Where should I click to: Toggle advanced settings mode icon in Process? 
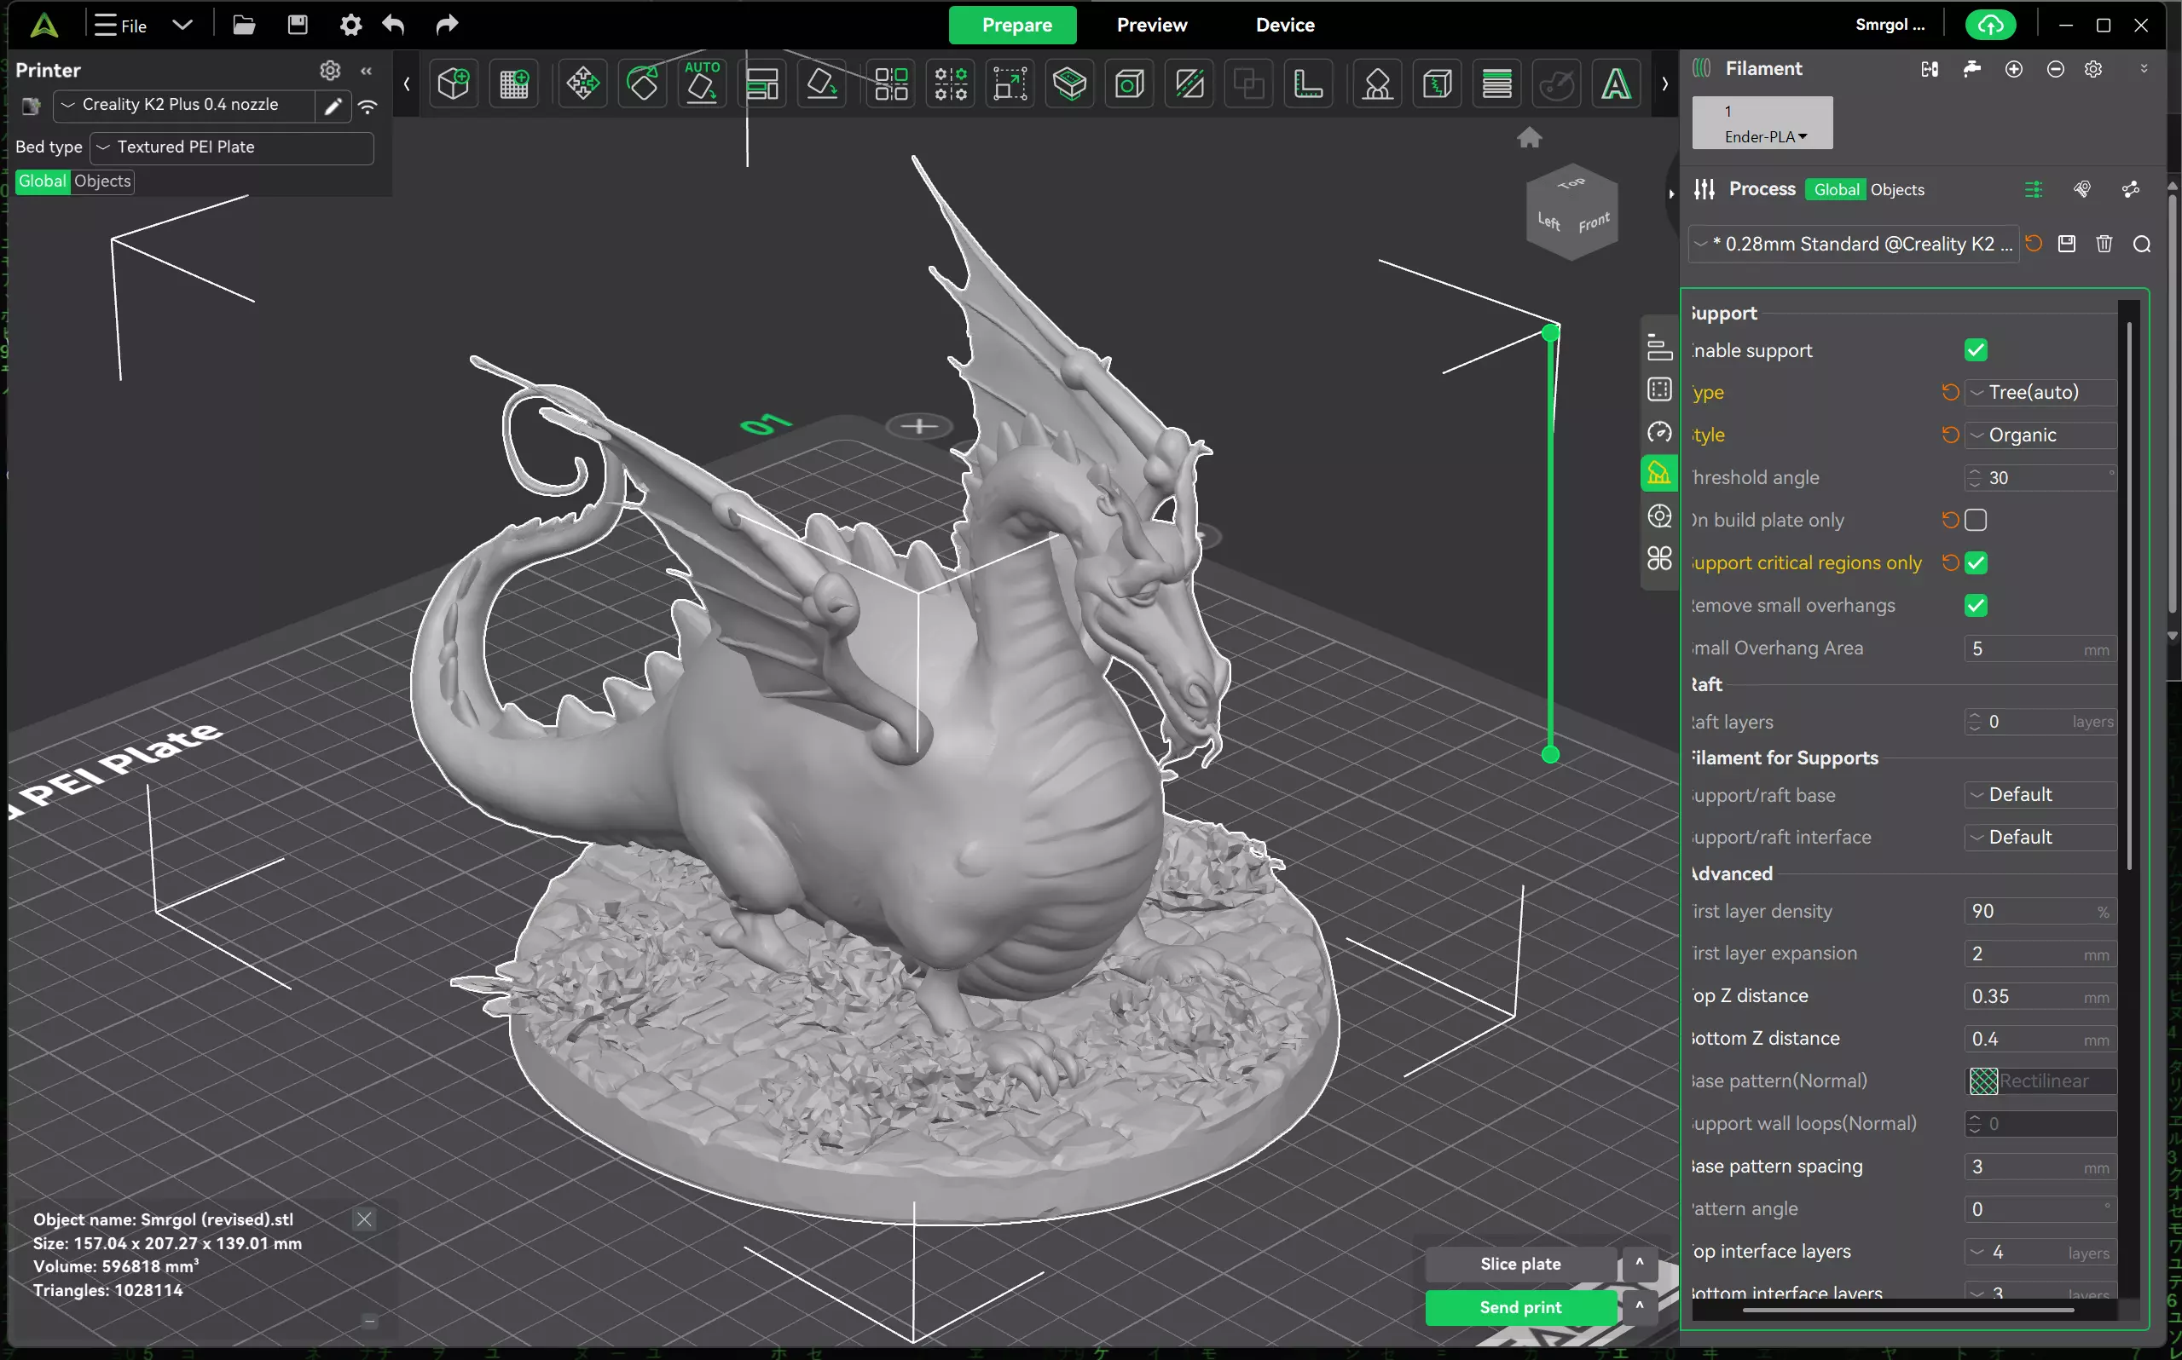[2033, 189]
